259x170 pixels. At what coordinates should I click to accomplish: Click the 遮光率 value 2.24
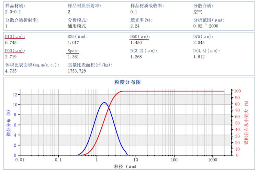tap(135, 26)
